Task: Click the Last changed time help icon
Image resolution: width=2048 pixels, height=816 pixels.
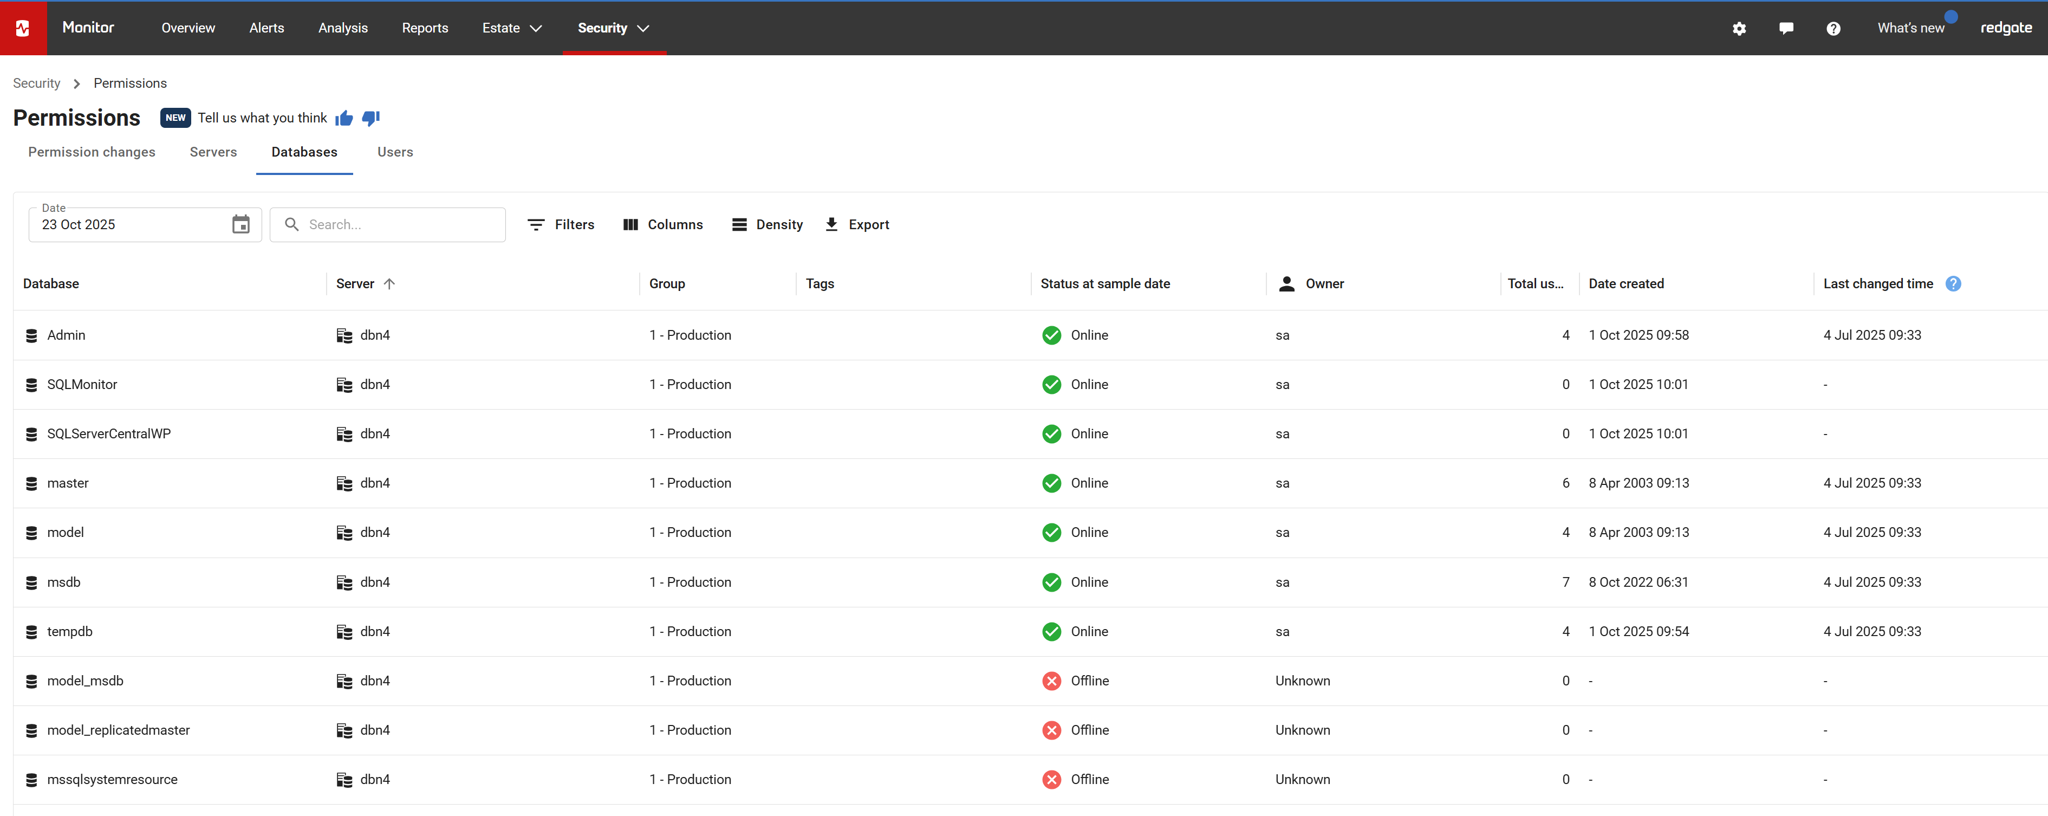Action: [x=1953, y=284]
